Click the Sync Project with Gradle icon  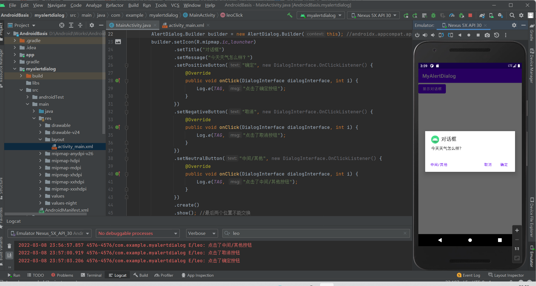pos(482,15)
